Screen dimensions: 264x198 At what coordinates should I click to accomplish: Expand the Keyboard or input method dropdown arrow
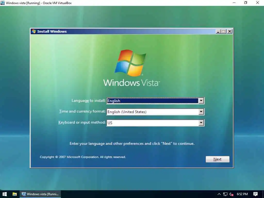pos(201,123)
